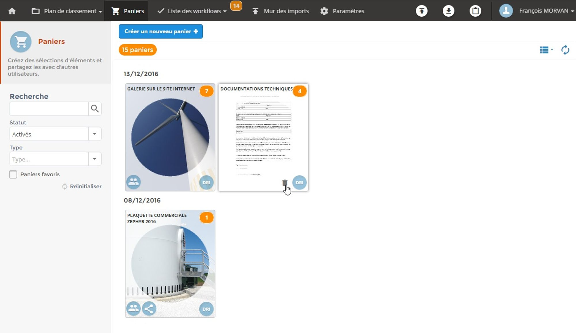Open the Galerie sur le site internet thumbnail
This screenshot has height=333, width=576.
[170, 137]
